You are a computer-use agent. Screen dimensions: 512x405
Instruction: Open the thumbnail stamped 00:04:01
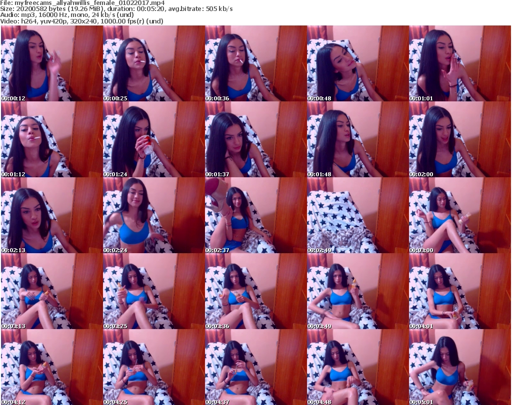tap(460, 292)
